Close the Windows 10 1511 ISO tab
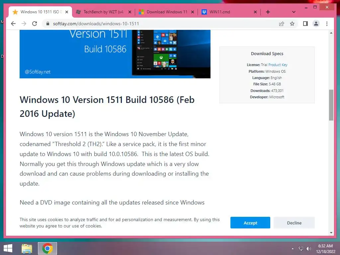Screen dimensions: 340x255 (x=67, y=12)
